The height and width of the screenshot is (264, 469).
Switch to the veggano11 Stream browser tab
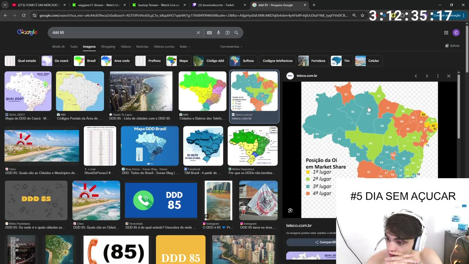click(99, 5)
